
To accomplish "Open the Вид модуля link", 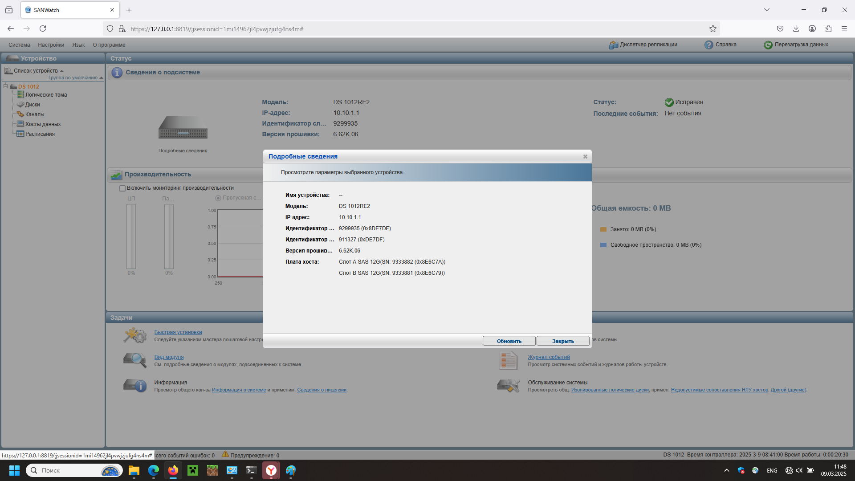I will (169, 357).
